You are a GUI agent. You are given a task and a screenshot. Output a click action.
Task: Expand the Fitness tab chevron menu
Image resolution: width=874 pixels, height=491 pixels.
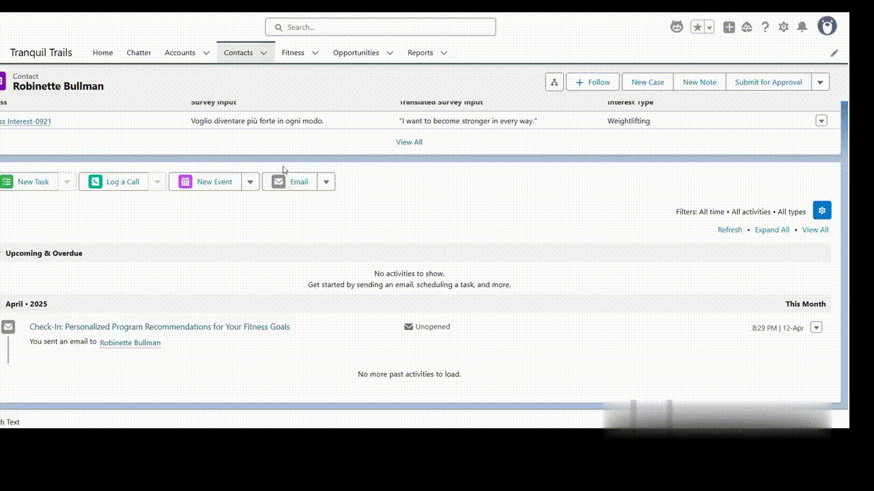(315, 53)
